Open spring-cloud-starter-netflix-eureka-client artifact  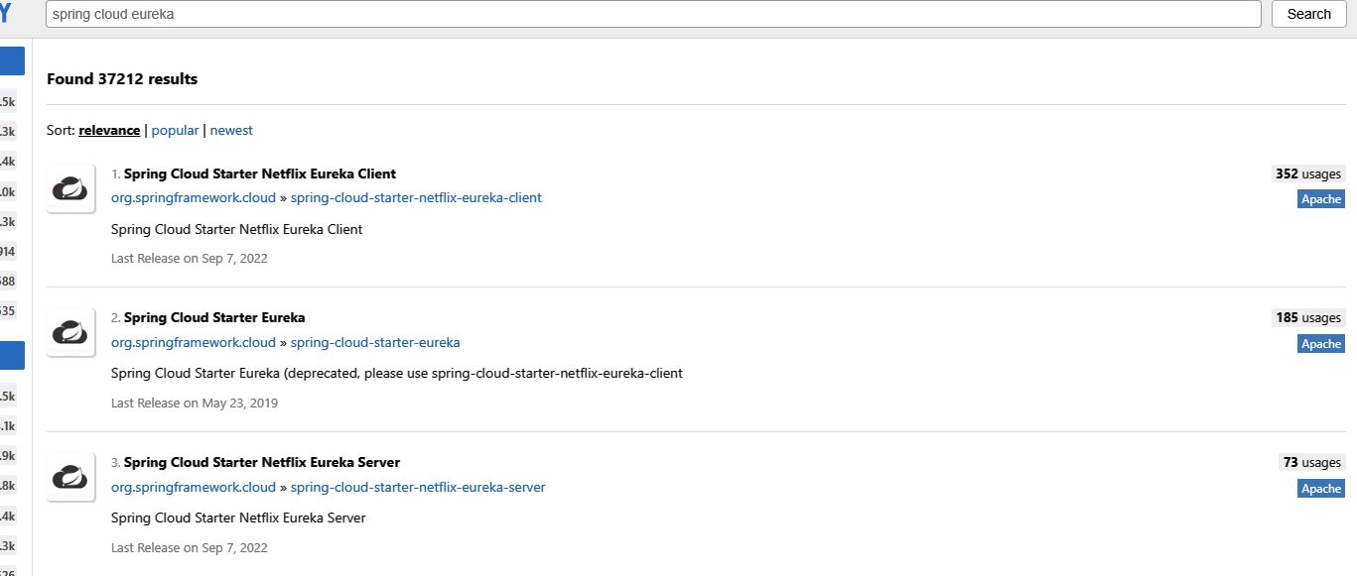click(x=415, y=197)
